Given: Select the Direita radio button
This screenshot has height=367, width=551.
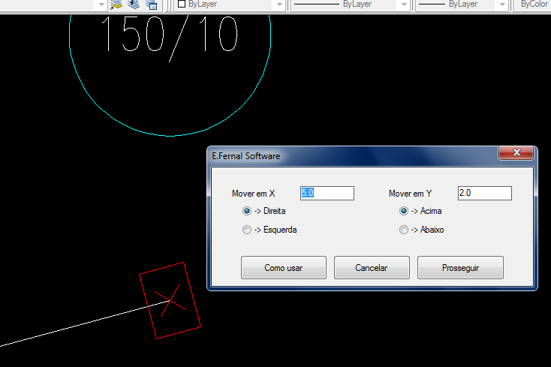Looking at the screenshot, I should click(247, 211).
